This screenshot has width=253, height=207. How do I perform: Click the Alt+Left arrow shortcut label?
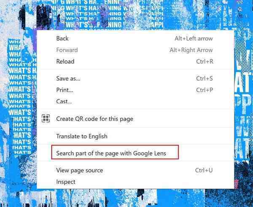[x=194, y=38]
